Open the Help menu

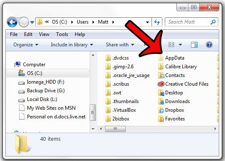(80, 34)
